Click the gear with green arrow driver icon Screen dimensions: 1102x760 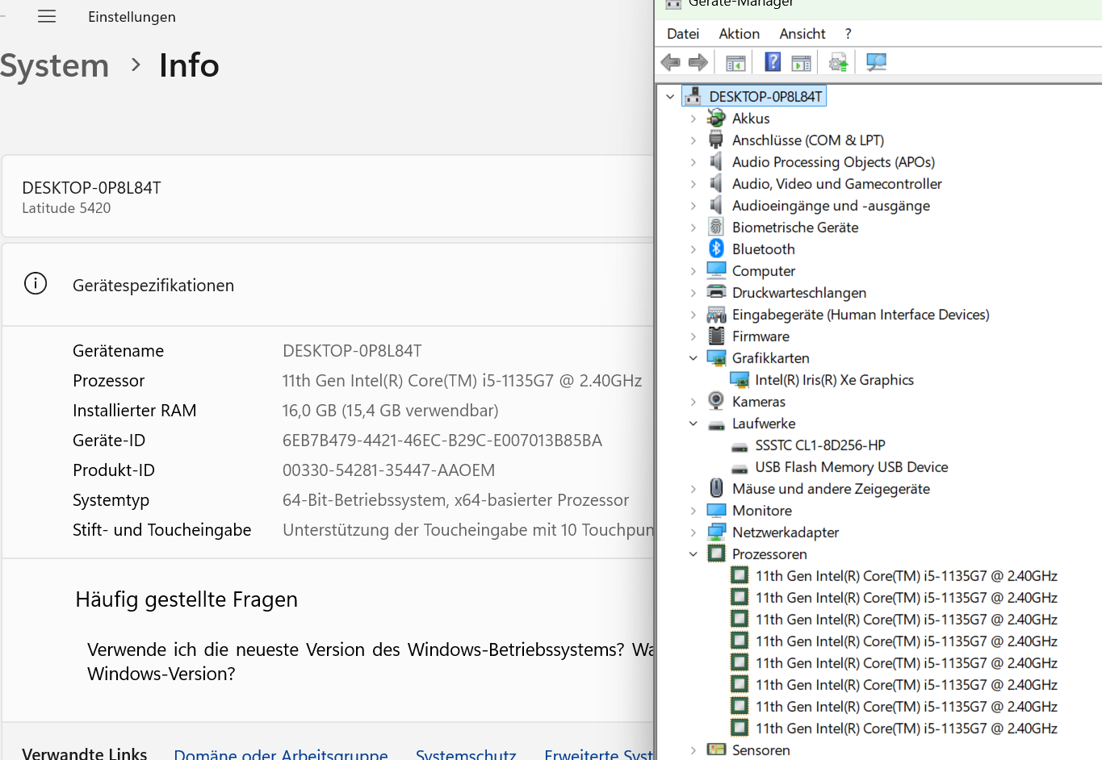click(839, 62)
